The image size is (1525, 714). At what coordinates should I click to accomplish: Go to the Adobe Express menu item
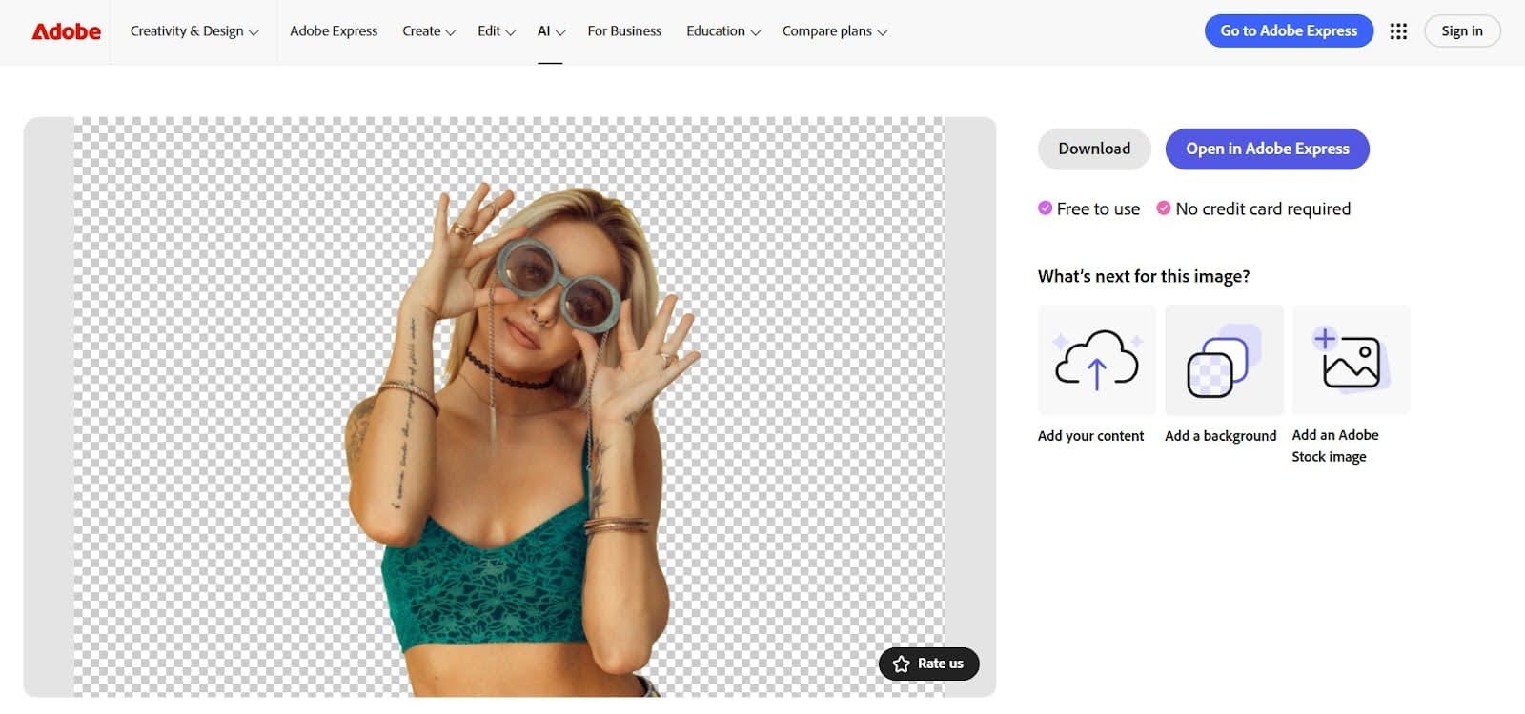tap(334, 31)
